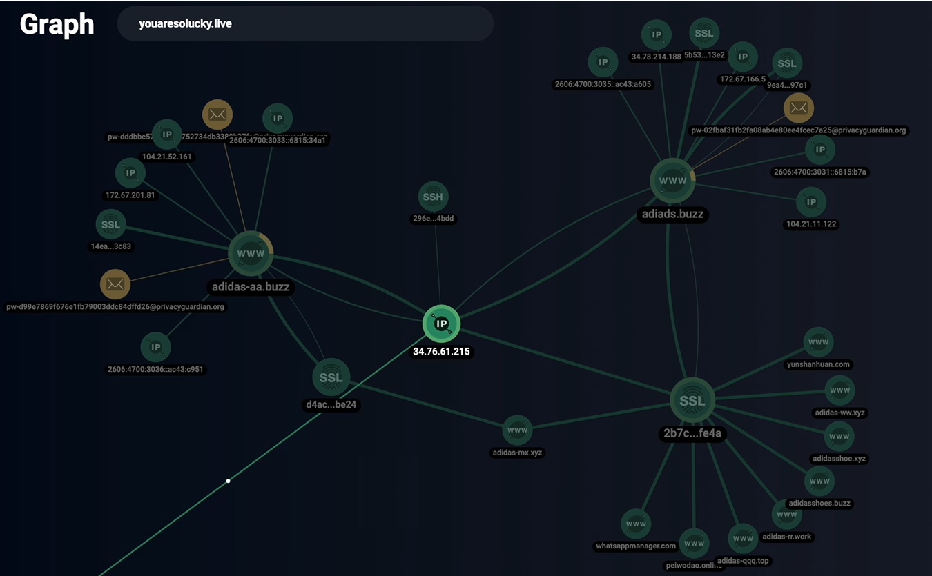
Task: Click the email node pw-02fbaf31...@privacyguardian.org
Action: click(799, 108)
